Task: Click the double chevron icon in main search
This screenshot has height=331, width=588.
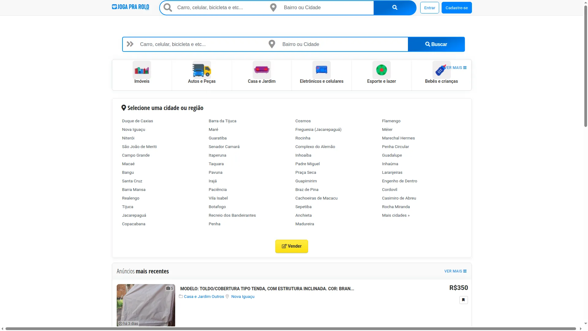Action: point(130,44)
